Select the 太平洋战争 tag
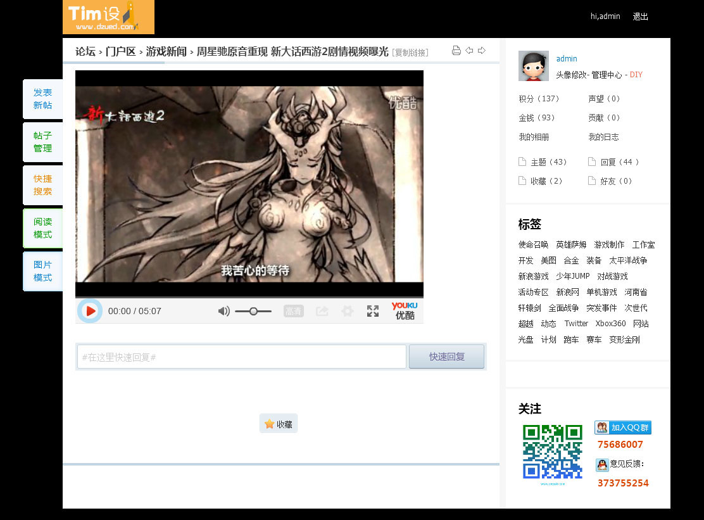 click(x=628, y=260)
